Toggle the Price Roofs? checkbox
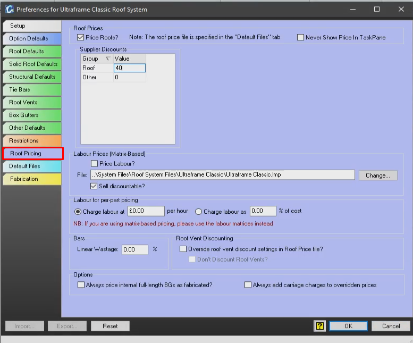This screenshot has height=343, width=413. point(81,37)
